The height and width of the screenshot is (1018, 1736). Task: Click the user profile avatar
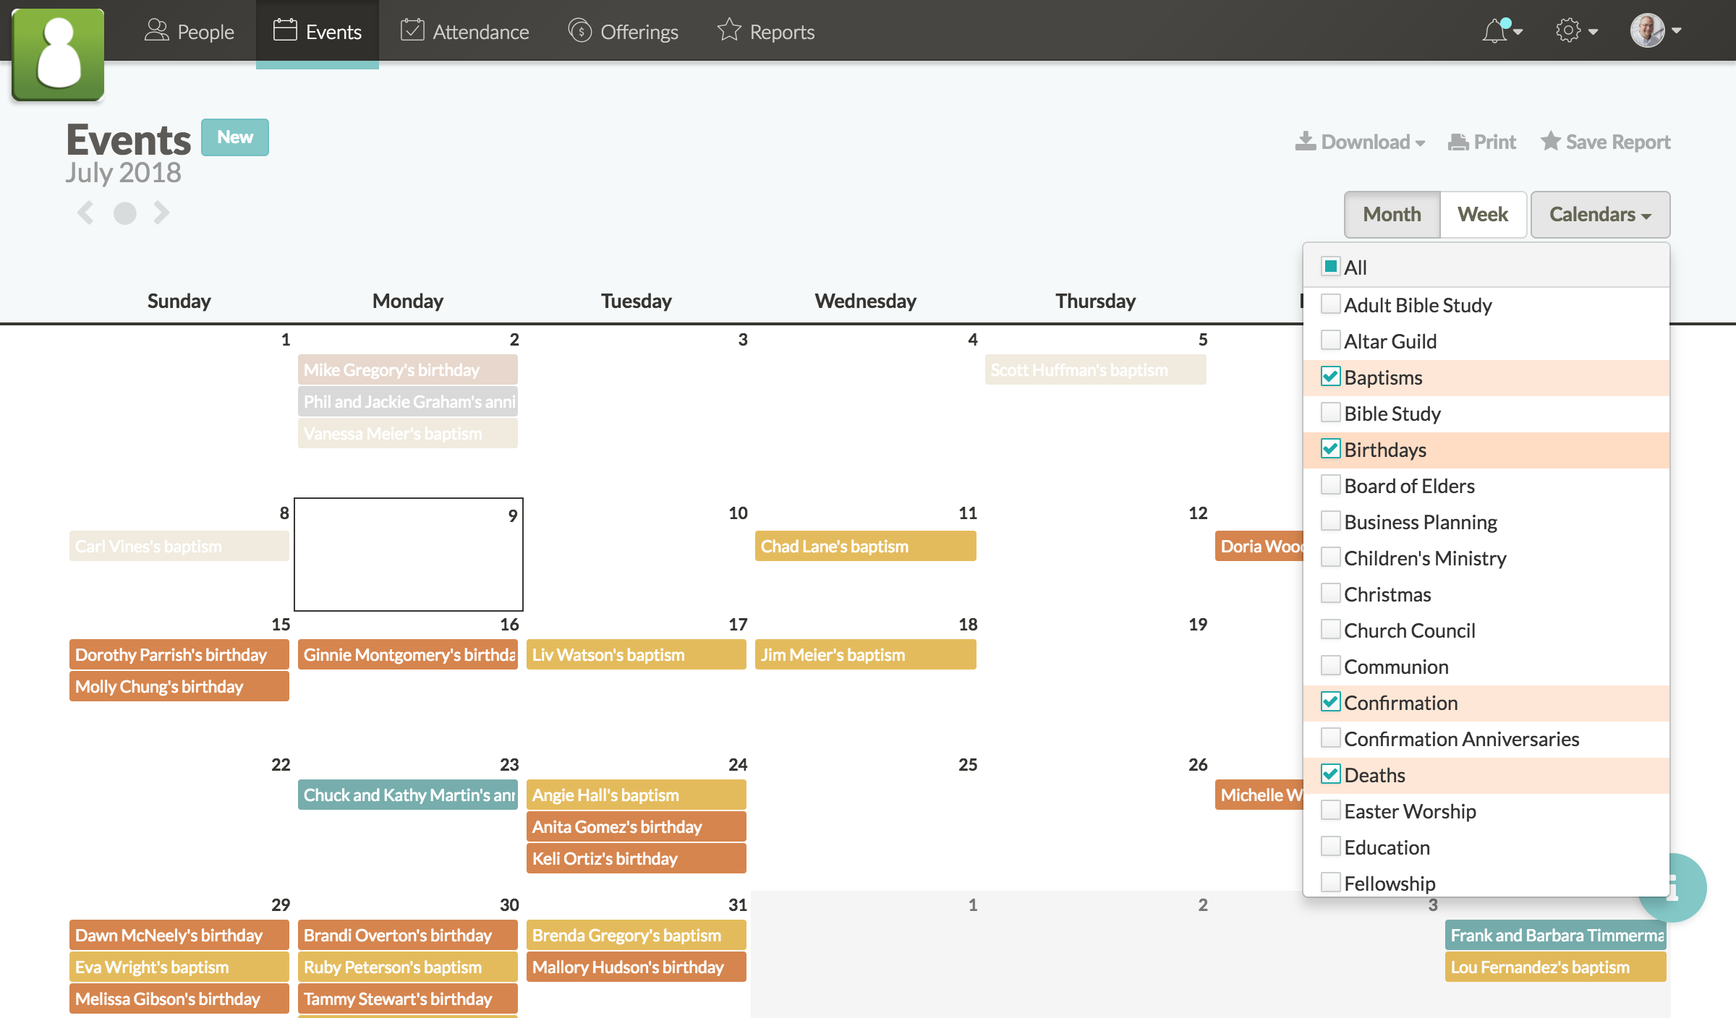[x=1648, y=31]
